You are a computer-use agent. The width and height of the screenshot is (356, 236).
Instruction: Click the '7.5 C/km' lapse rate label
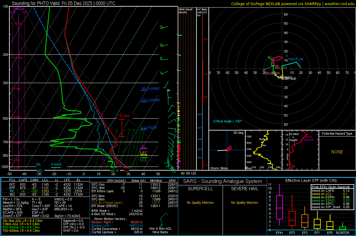(123, 116)
